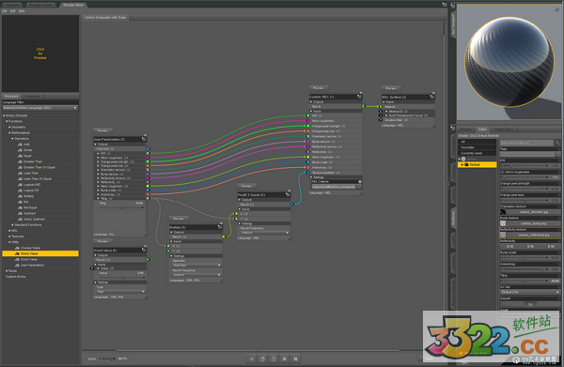Open the options icon on Custom MDL brick header
Screen dimensions: 564x367
click(x=359, y=97)
